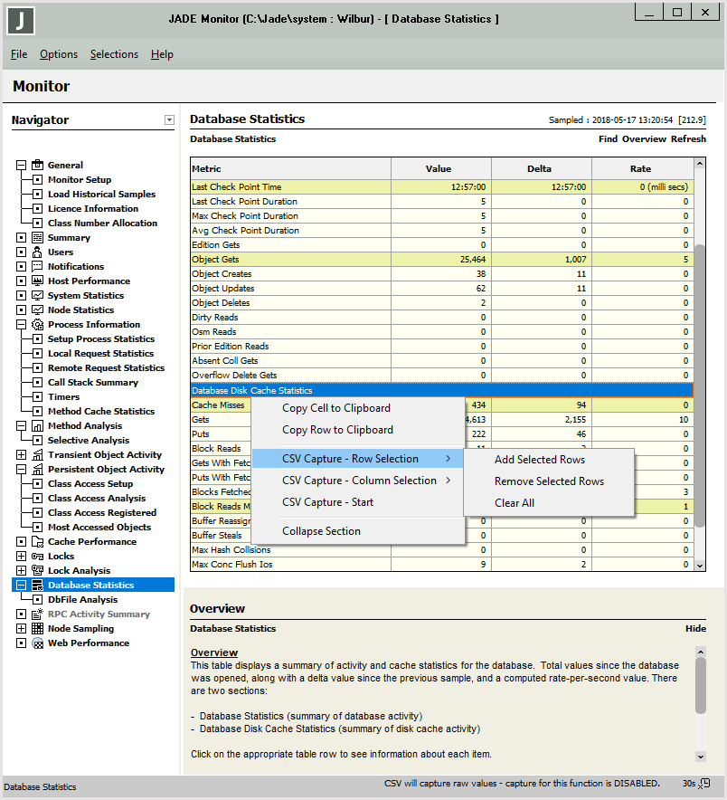The height and width of the screenshot is (800, 727).
Task: Choose Add Selected Rows from submenu
Action: point(539,460)
